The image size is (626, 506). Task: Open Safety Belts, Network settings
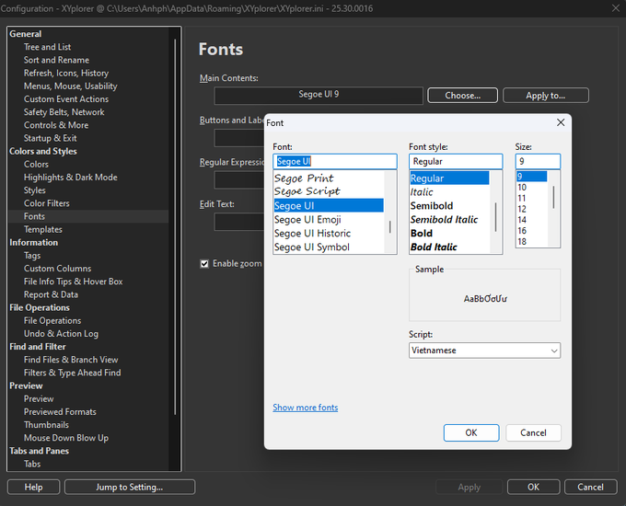(x=64, y=112)
